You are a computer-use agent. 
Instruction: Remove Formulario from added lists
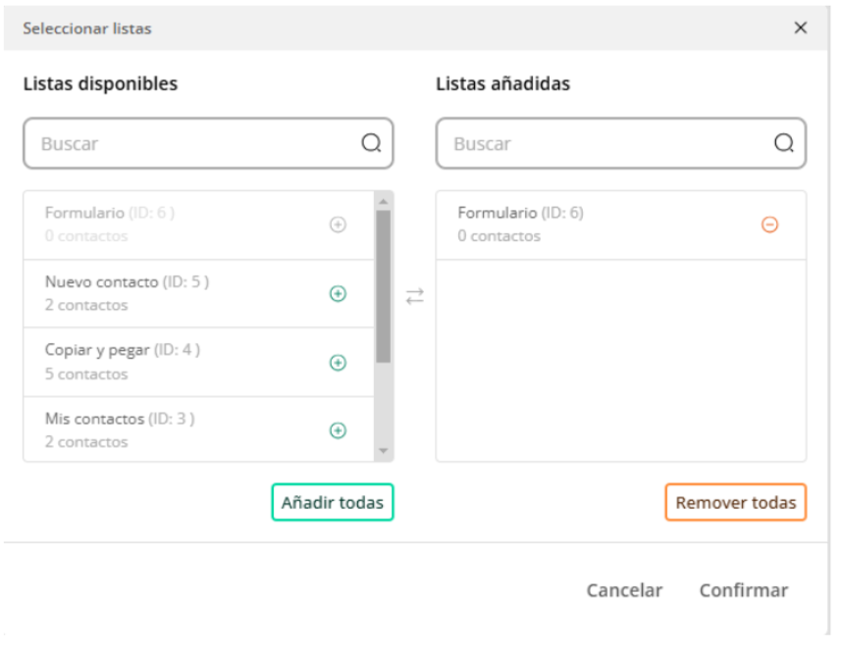tap(769, 225)
